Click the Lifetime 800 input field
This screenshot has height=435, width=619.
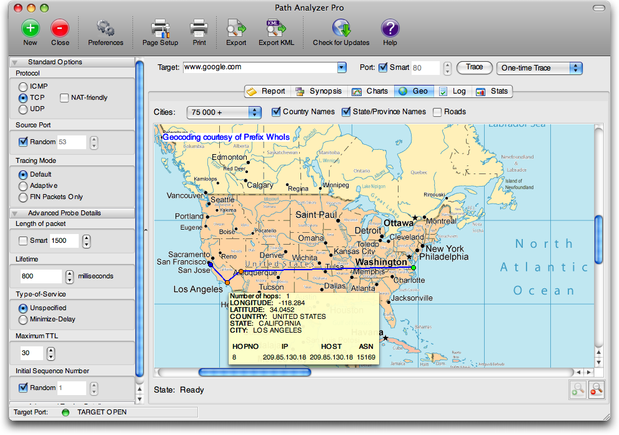(x=41, y=276)
